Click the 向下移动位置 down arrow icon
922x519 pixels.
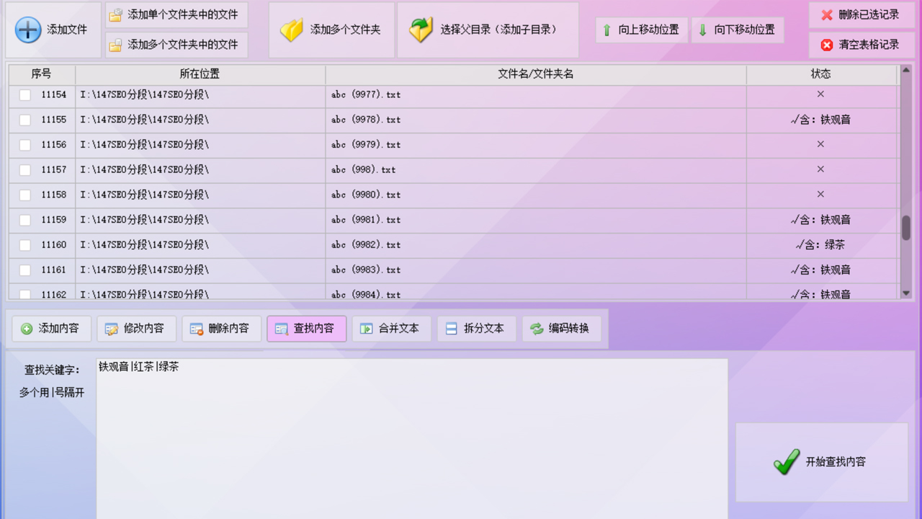pos(702,30)
